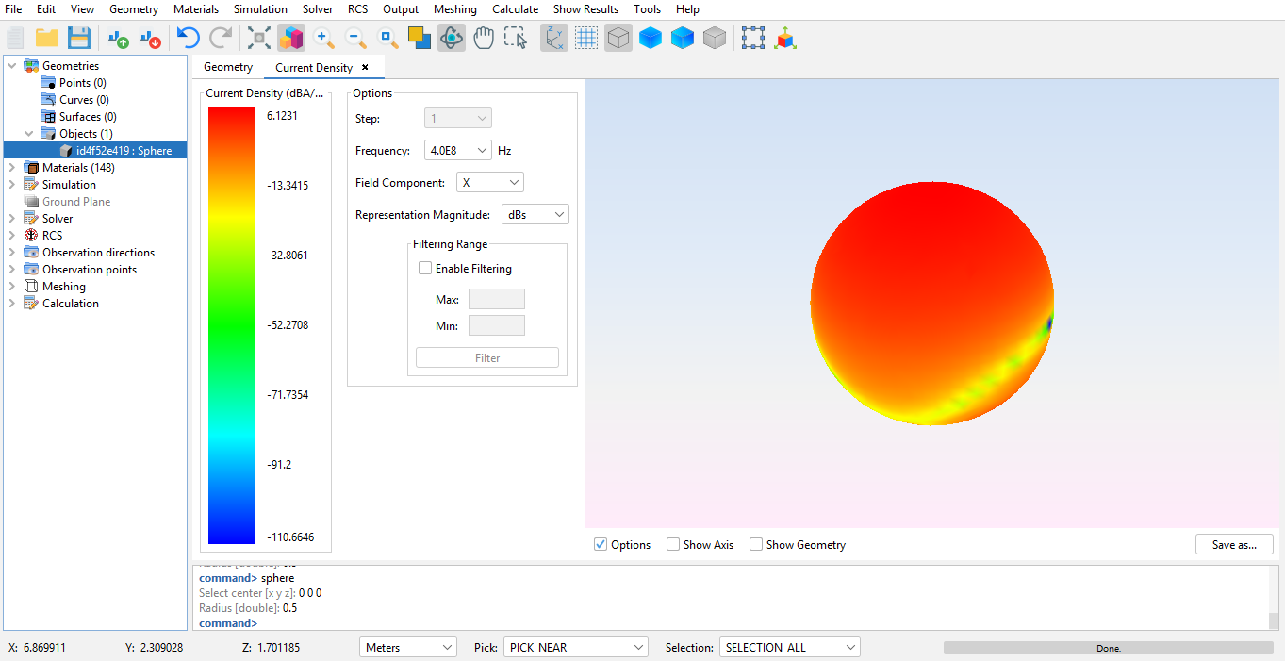Image resolution: width=1285 pixels, height=661 pixels.
Task: Activate the orbit rotate view tool
Action: (x=452, y=38)
